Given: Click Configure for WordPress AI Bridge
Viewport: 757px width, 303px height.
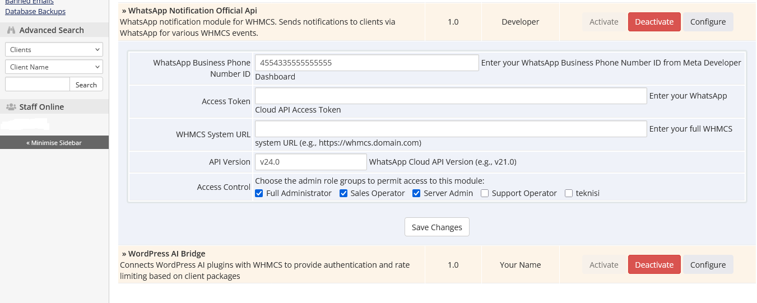Looking at the screenshot, I should tap(708, 265).
